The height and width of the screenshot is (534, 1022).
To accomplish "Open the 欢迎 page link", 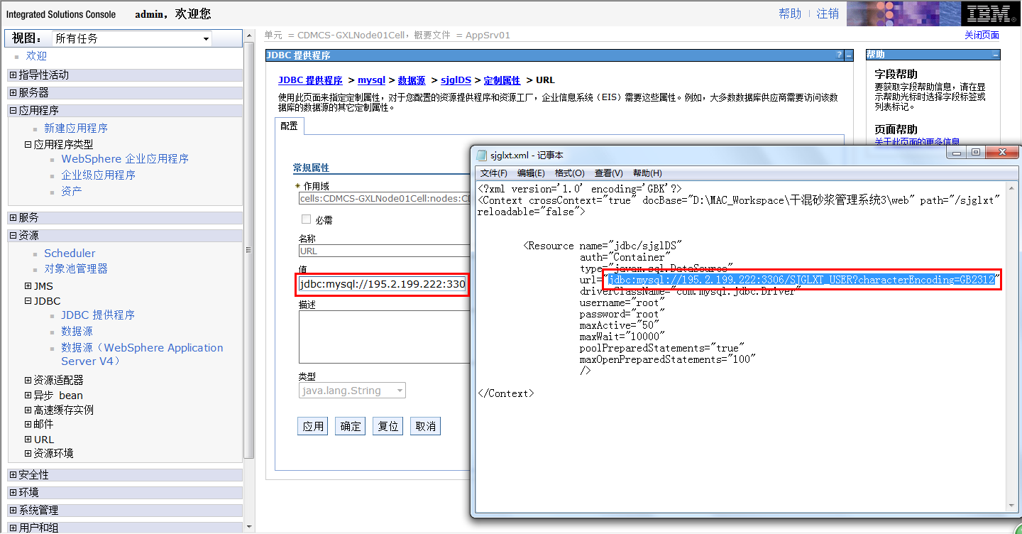I will [36, 56].
